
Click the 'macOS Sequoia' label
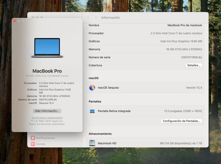point(108,88)
